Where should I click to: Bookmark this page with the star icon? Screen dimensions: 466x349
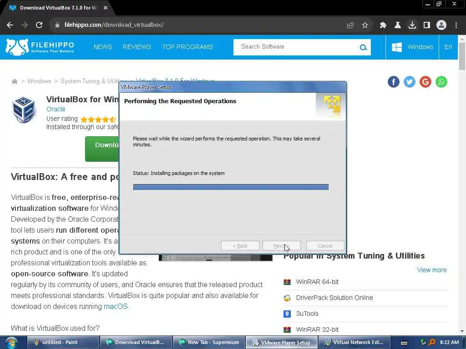pos(365,25)
